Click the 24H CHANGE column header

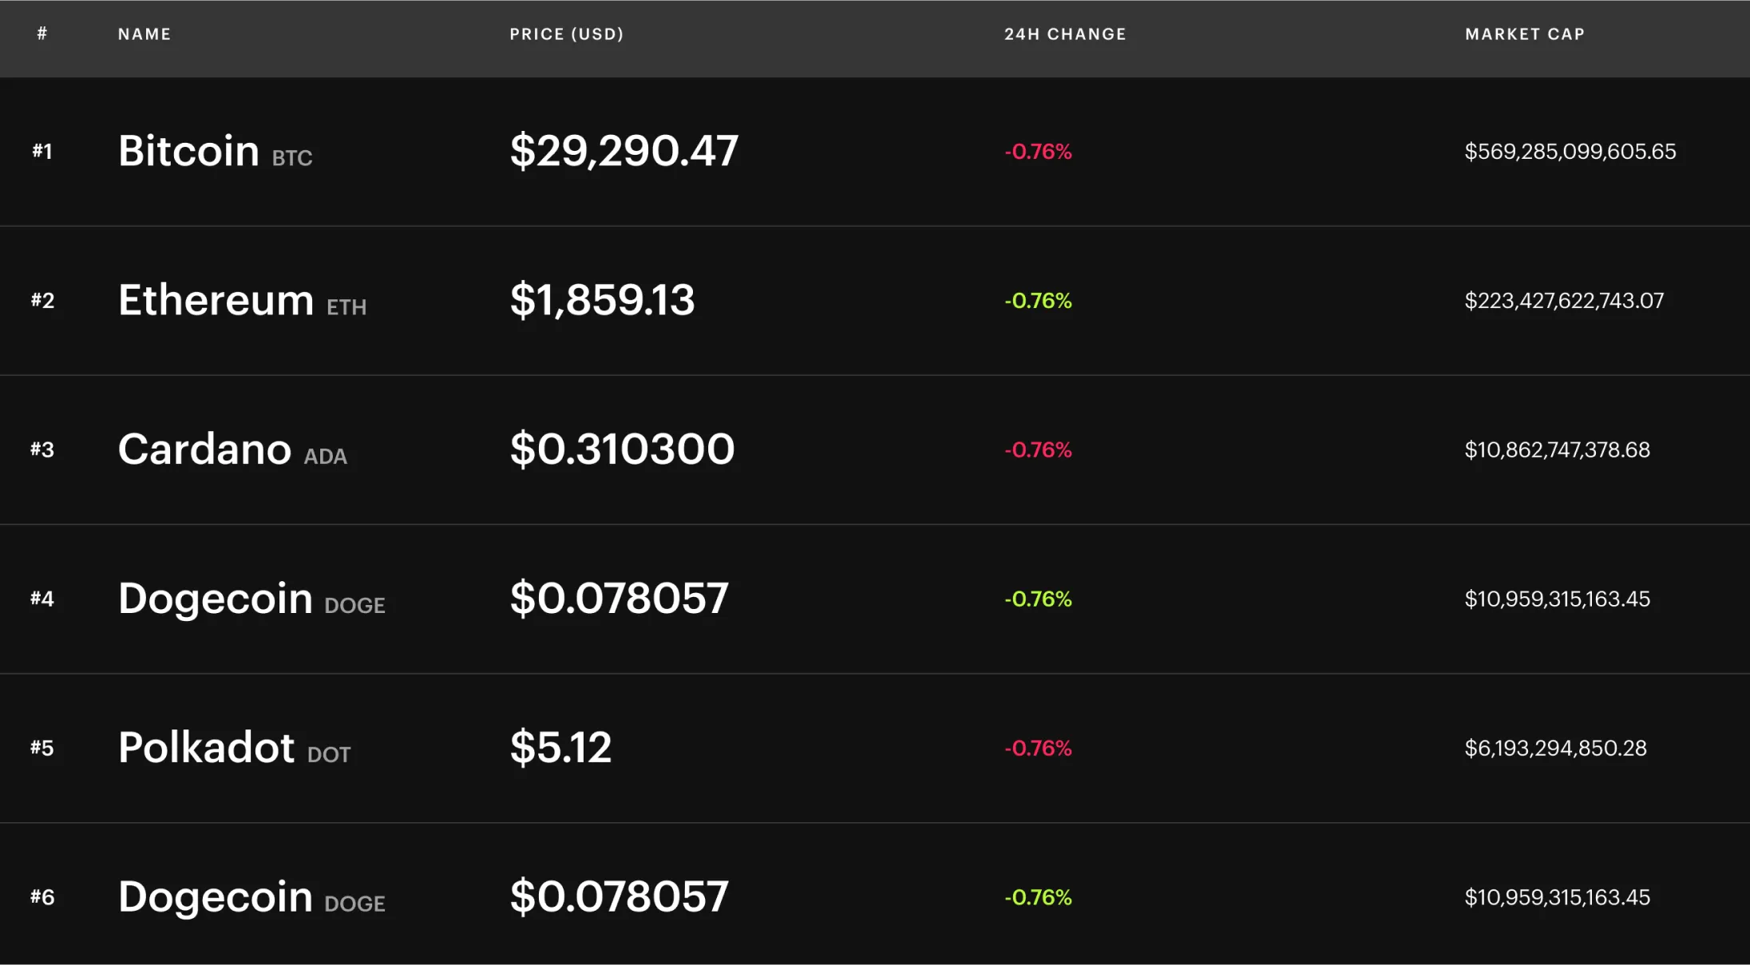point(1064,34)
